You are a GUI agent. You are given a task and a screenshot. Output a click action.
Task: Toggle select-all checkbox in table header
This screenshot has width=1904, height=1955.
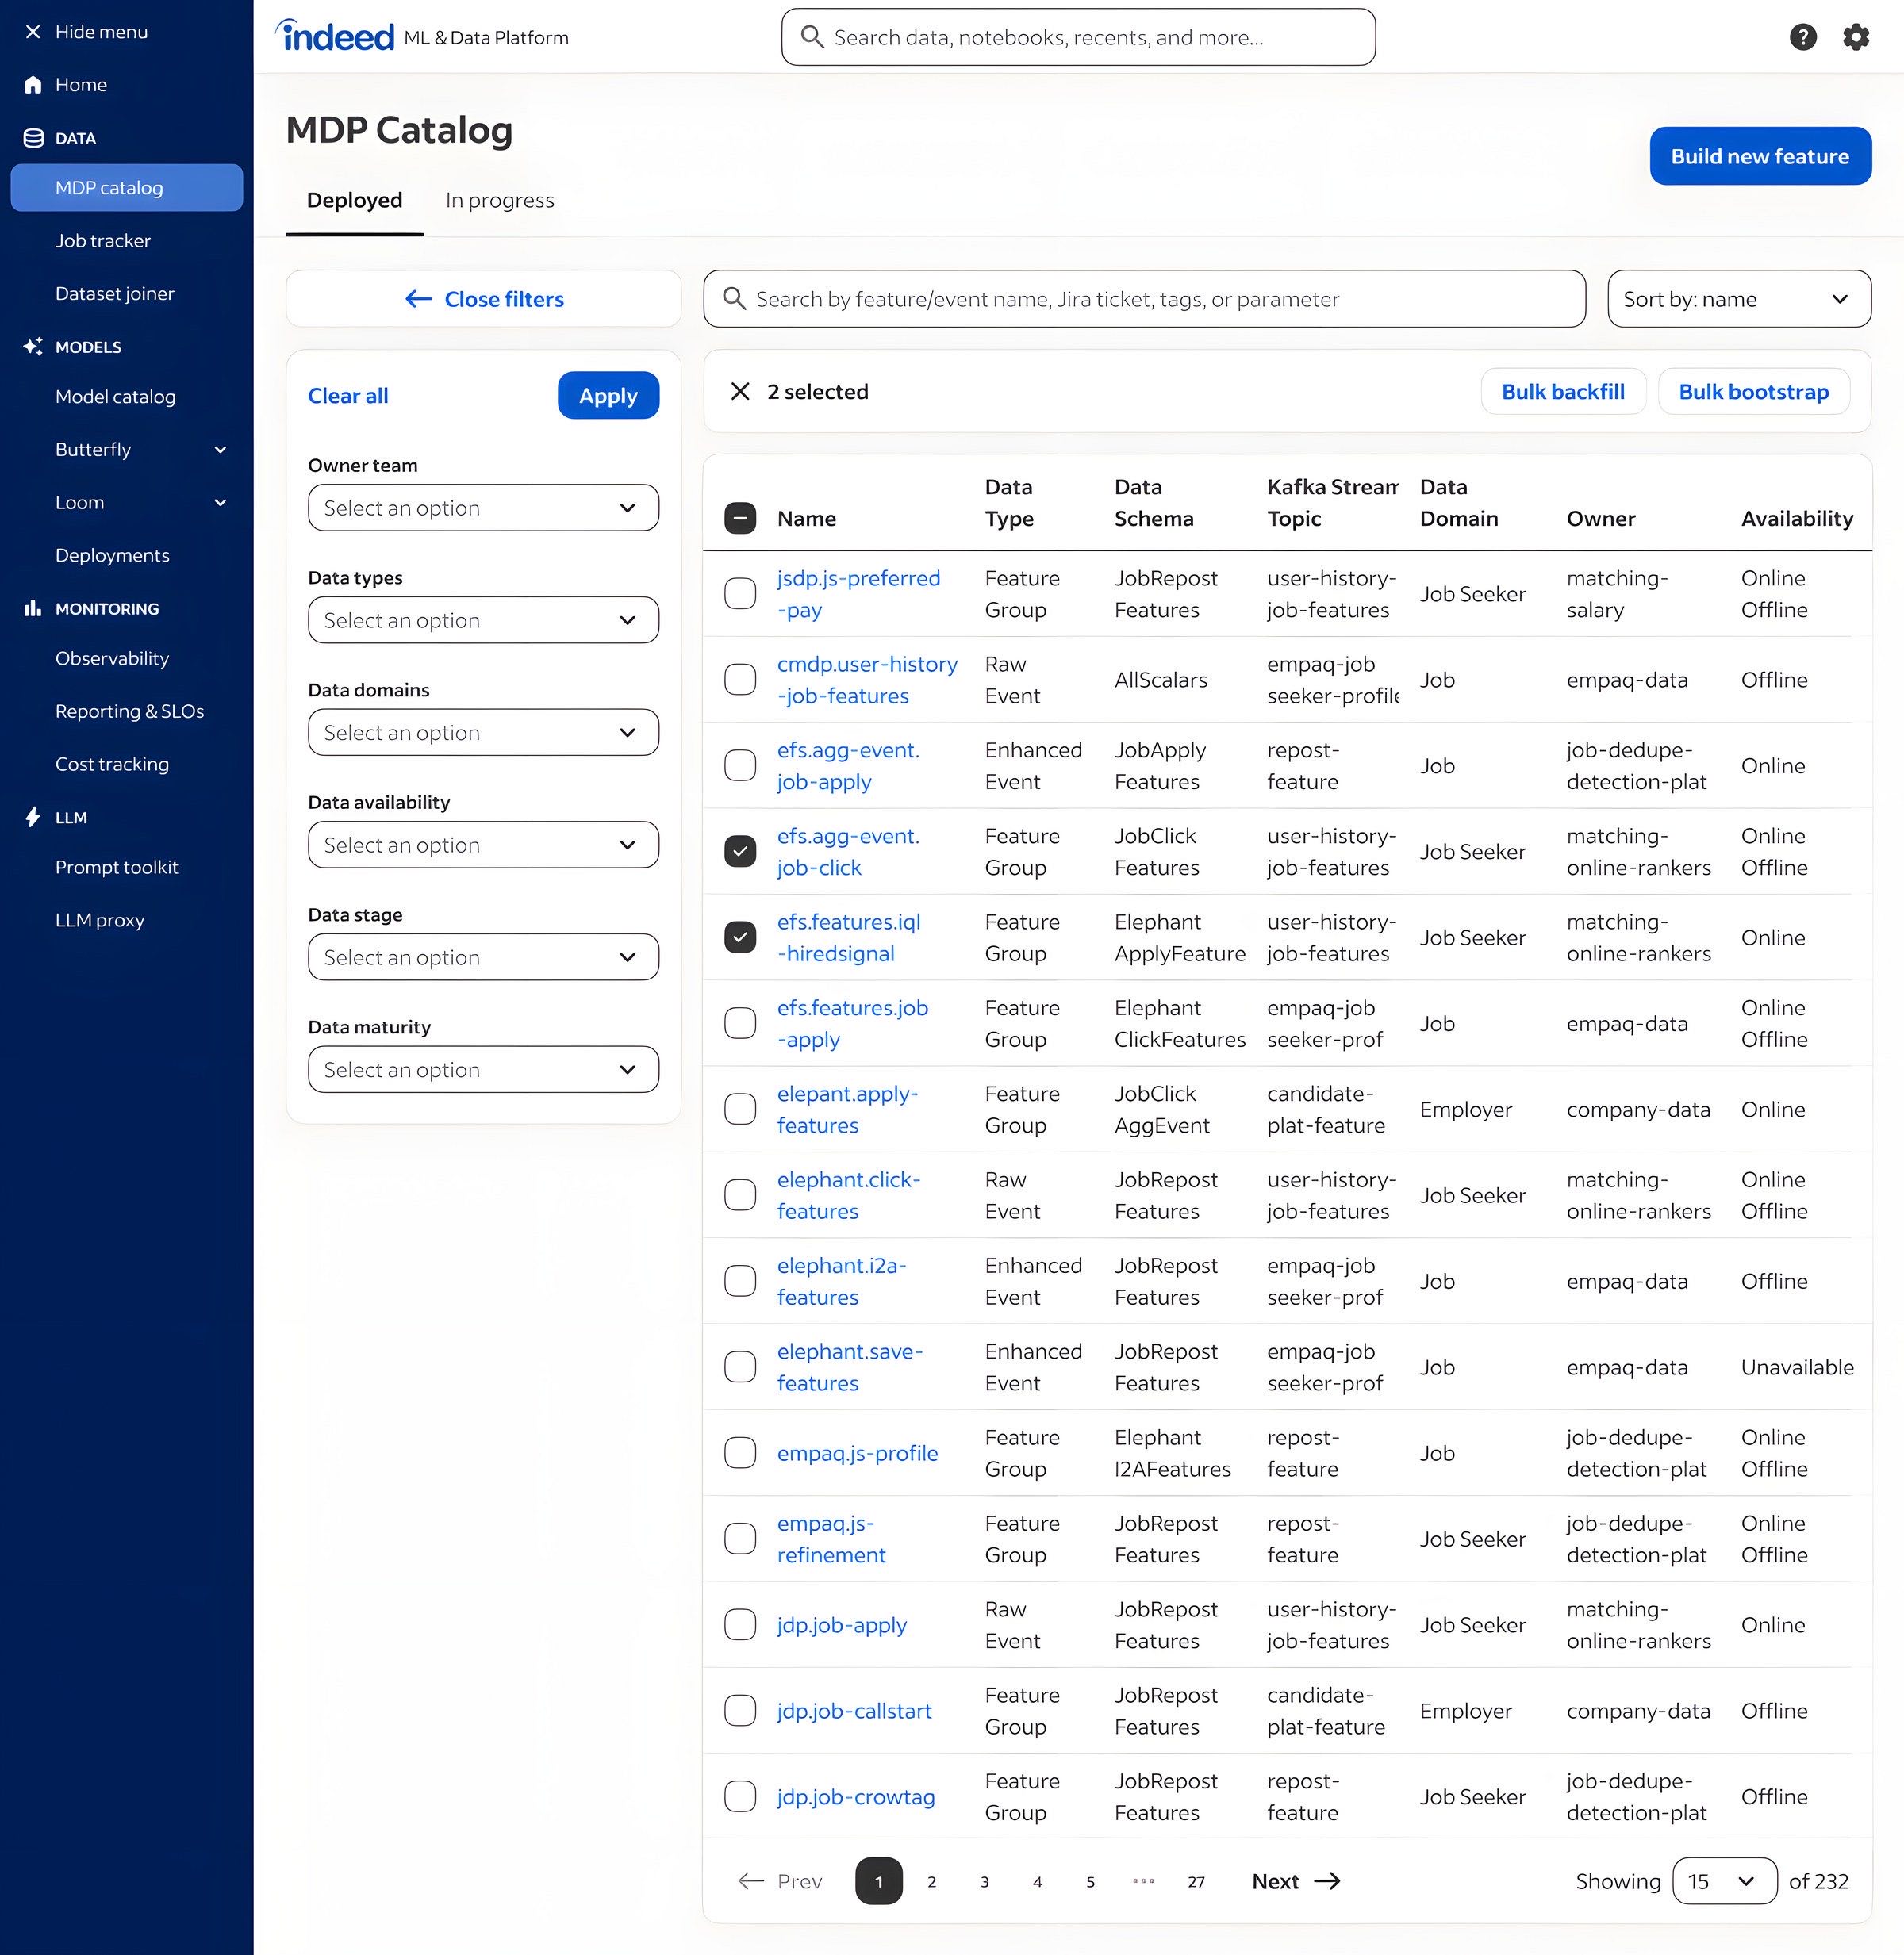click(x=740, y=518)
